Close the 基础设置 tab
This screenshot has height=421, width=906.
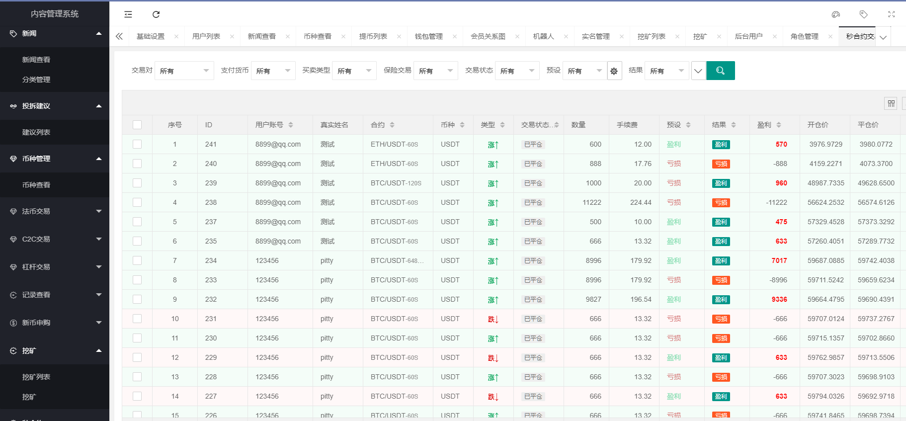pos(176,36)
